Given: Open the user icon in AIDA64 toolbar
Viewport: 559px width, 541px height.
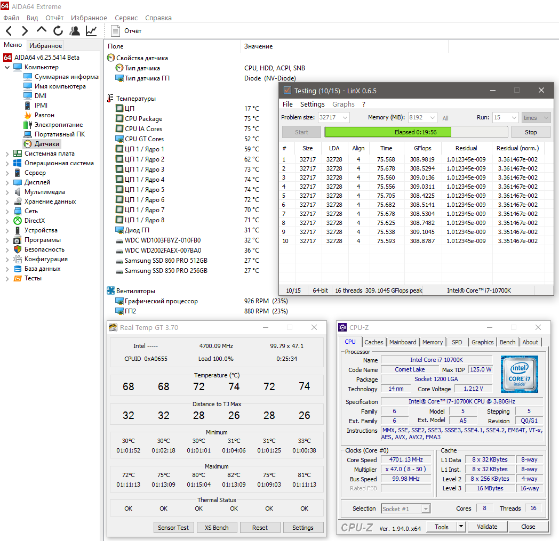Looking at the screenshot, I should tap(75, 31).
